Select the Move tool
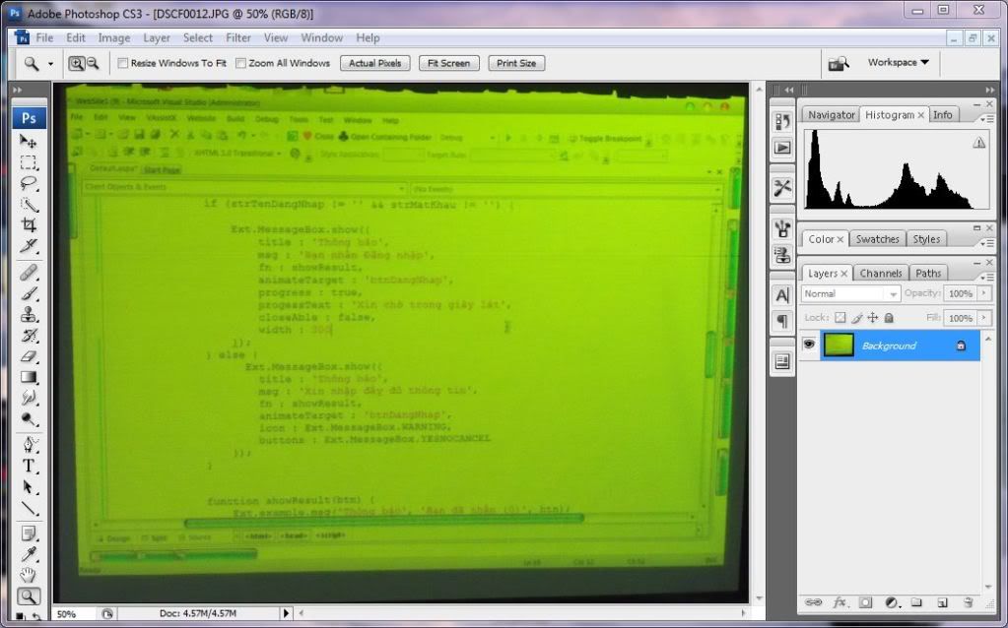This screenshot has width=1008, height=628. coord(29,142)
